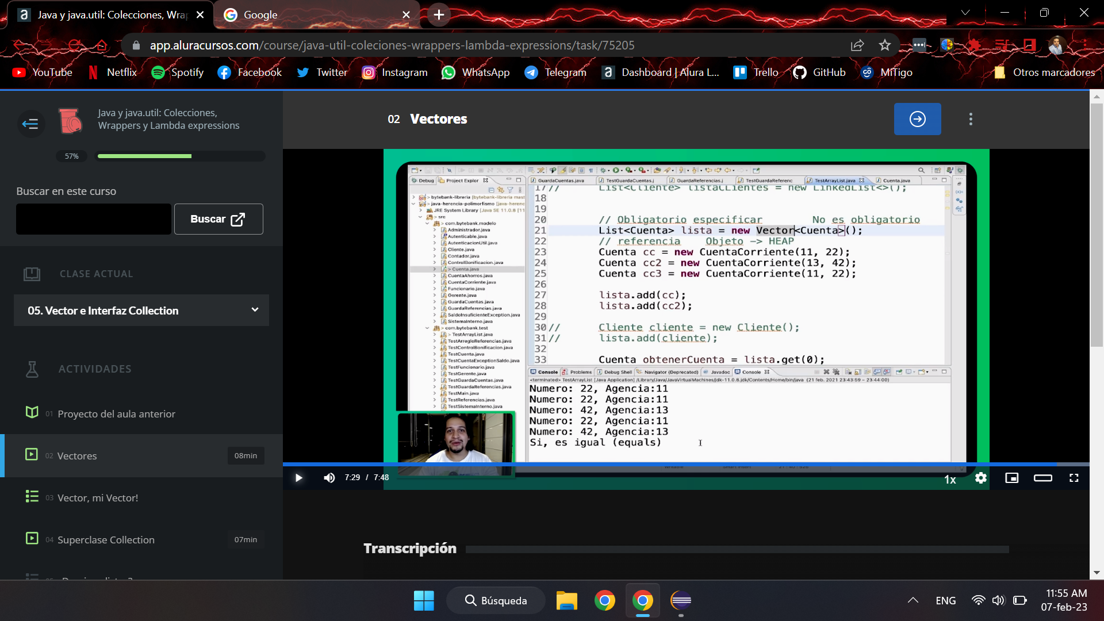Viewport: 1104px width, 621px height.
Task: Click the picture-in-picture icon
Action: click(1012, 478)
